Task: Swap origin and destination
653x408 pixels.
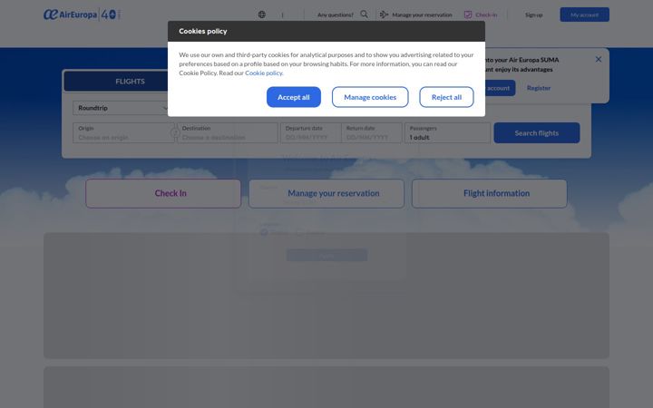Action: pos(175,132)
